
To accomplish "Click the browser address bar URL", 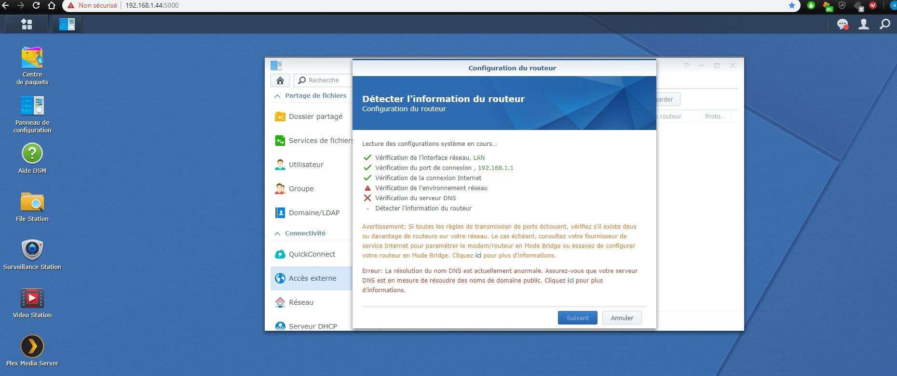I will (x=152, y=5).
